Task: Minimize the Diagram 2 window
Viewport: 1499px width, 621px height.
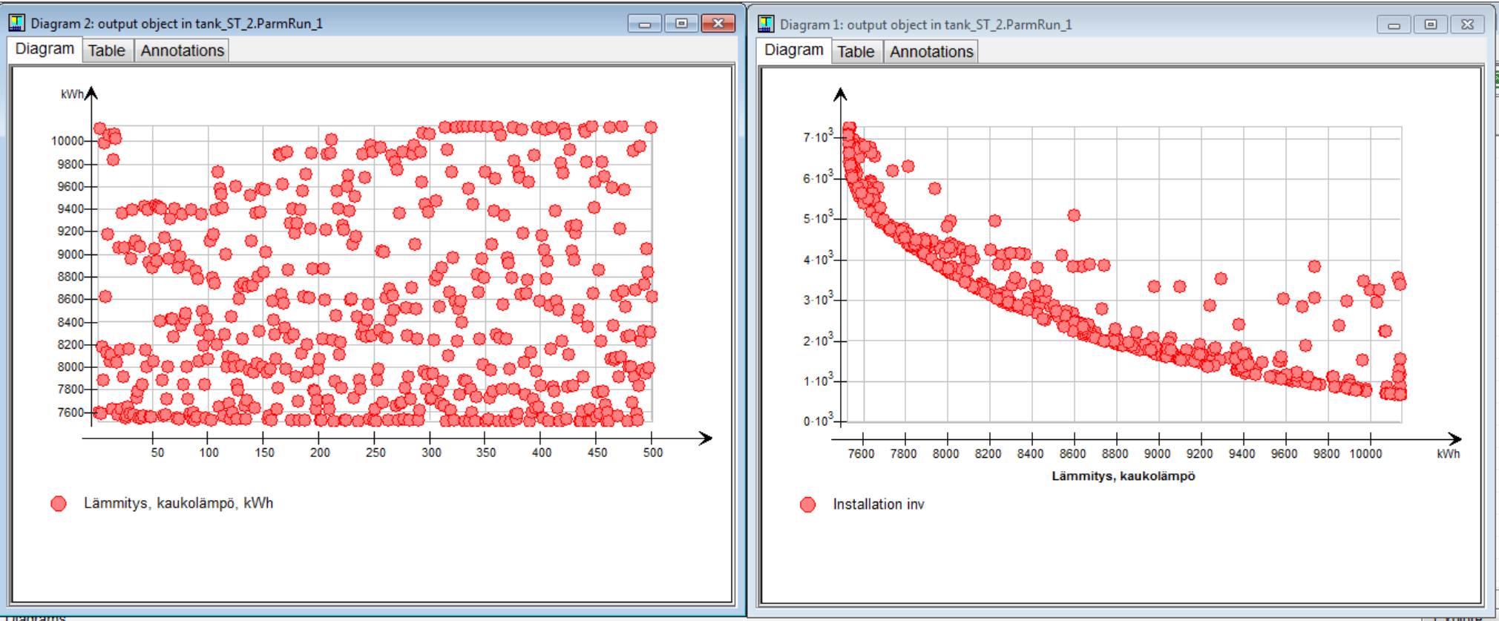Action: (644, 24)
